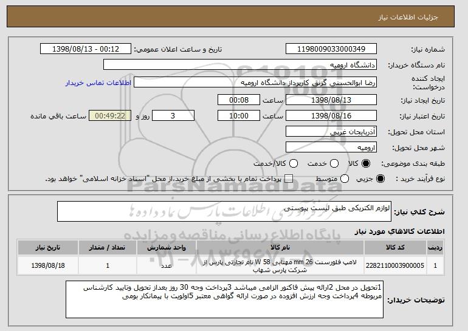The height and width of the screenshot is (331, 468).
Task: Click the remaining days field showing 3
Action: 173,116
